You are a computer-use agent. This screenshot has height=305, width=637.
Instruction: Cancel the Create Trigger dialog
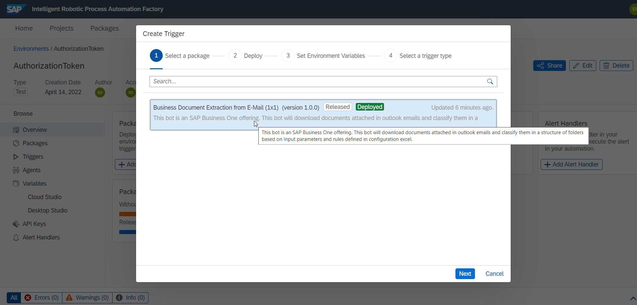click(494, 274)
